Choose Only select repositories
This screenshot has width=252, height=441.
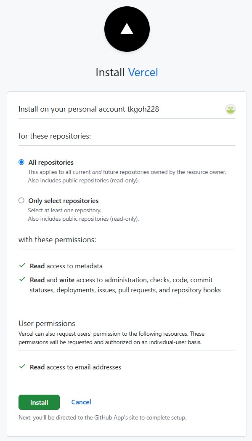[21, 200]
